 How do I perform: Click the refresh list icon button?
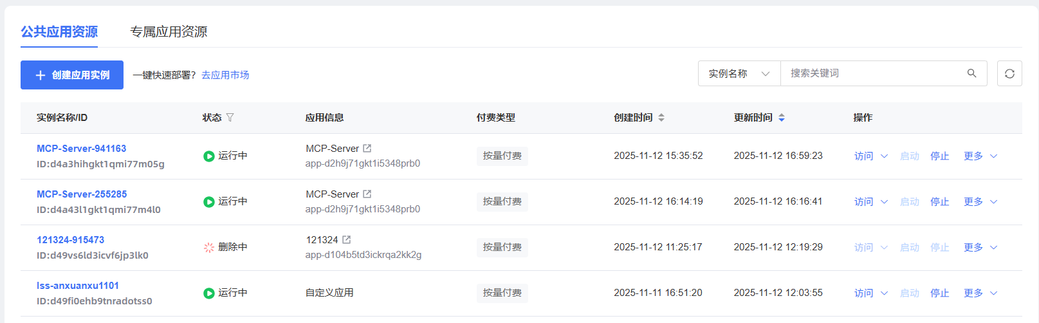(x=1009, y=73)
